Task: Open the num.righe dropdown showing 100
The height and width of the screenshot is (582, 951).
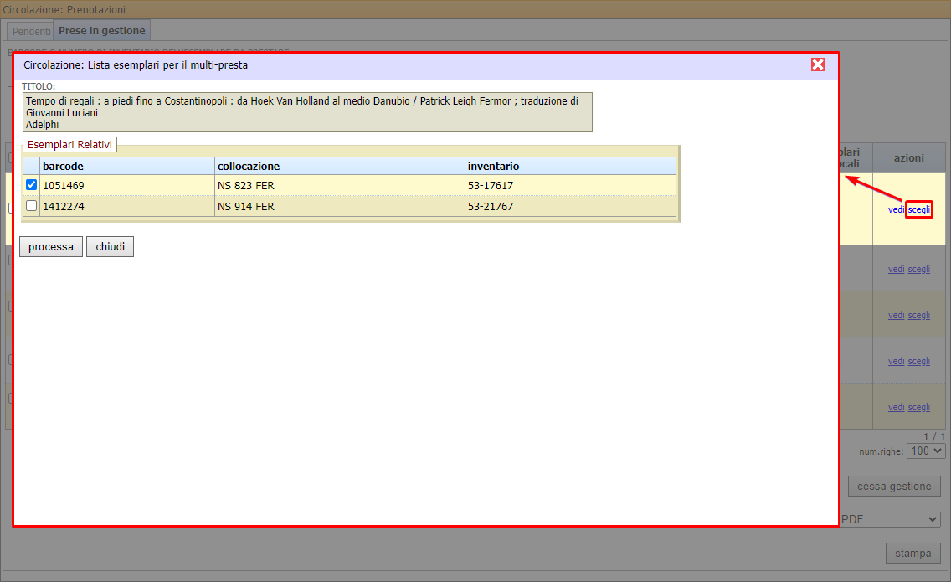Action: (926, 451)
